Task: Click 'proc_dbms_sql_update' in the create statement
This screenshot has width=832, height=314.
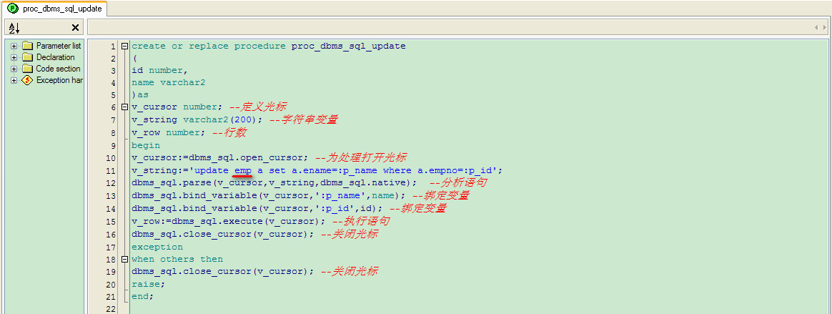Action: click(349, 46)
